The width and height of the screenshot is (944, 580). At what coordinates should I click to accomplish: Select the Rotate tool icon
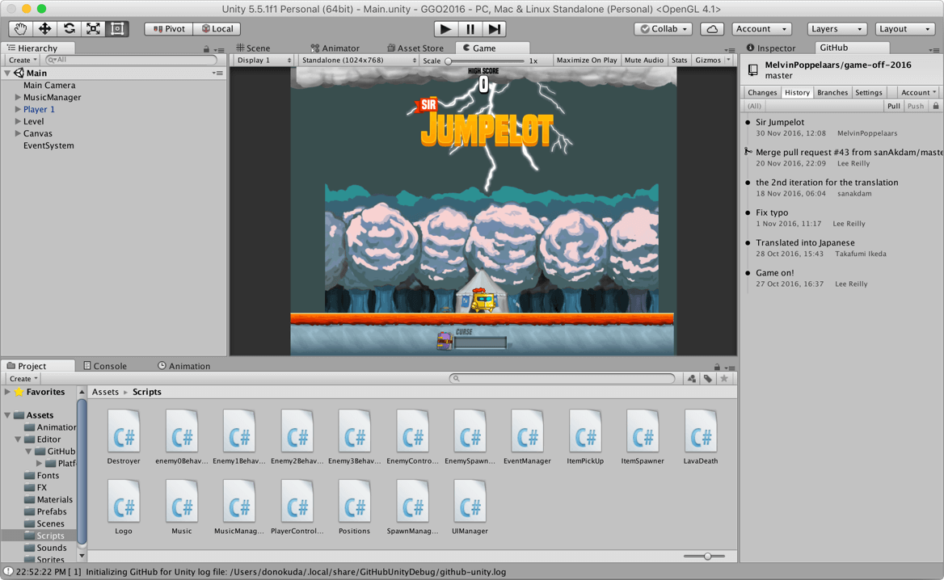tap(70, 28)
